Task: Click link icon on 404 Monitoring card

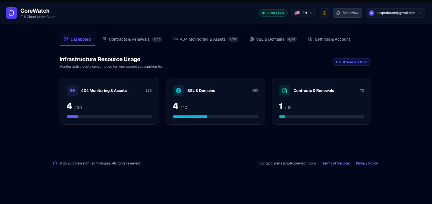Action: coord(72,91)
